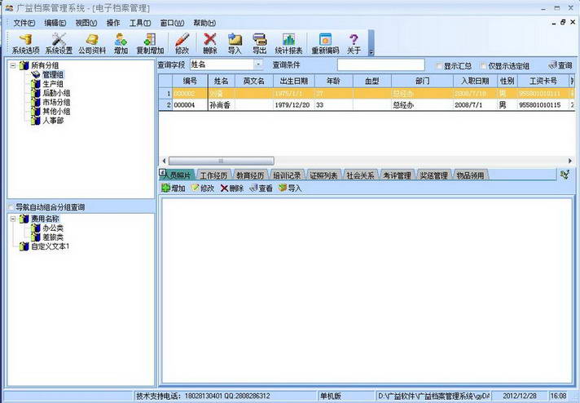Image resolution: width=580 pixels, height=403 pixels.
Task: Click in 查询条件 input field
Action: click(380, 64)
